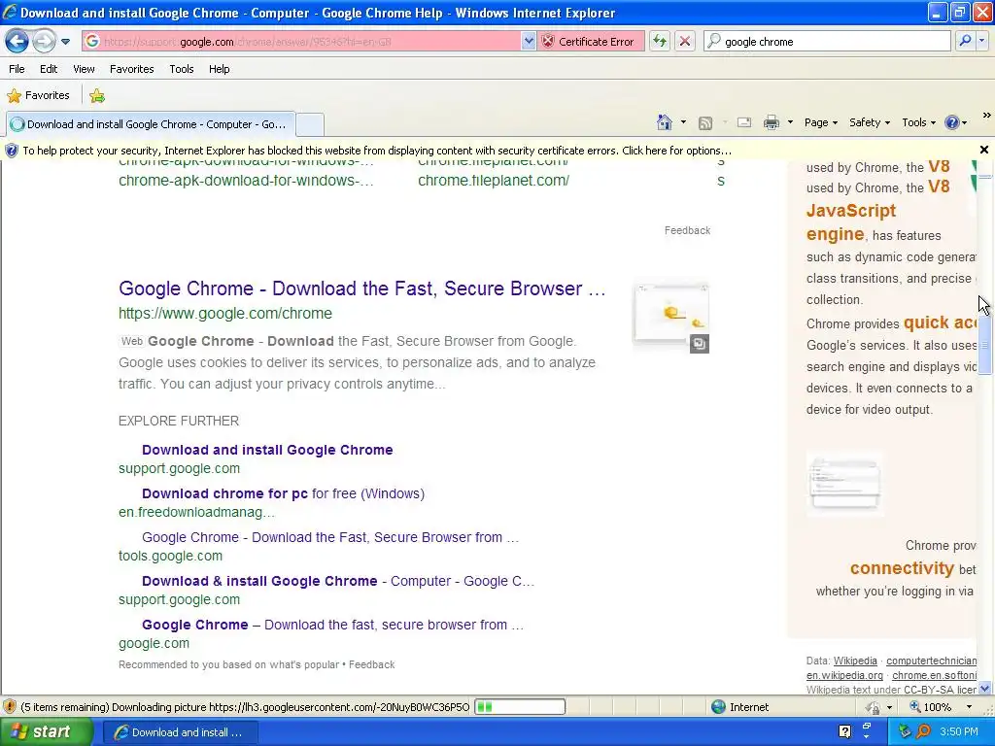
Task: Click the Refresh page icon
Action: pyautogui.click(x=660, y=42)
